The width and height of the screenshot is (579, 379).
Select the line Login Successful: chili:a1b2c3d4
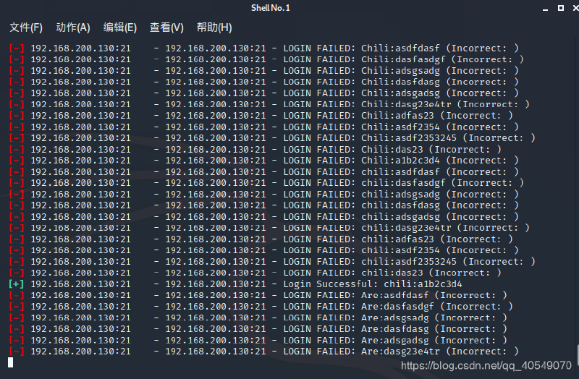(373, 284)
